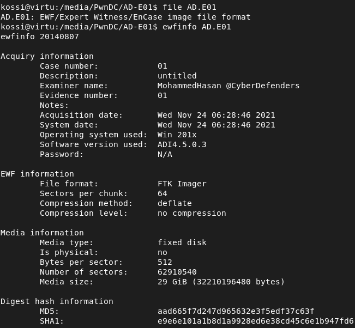Click the MD5 hash value

click(236, 311)
